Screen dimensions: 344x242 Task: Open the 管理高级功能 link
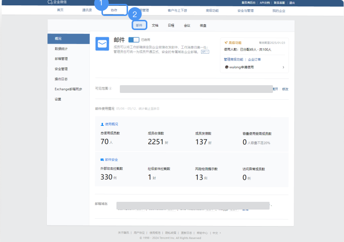click(x=233, y=59)
